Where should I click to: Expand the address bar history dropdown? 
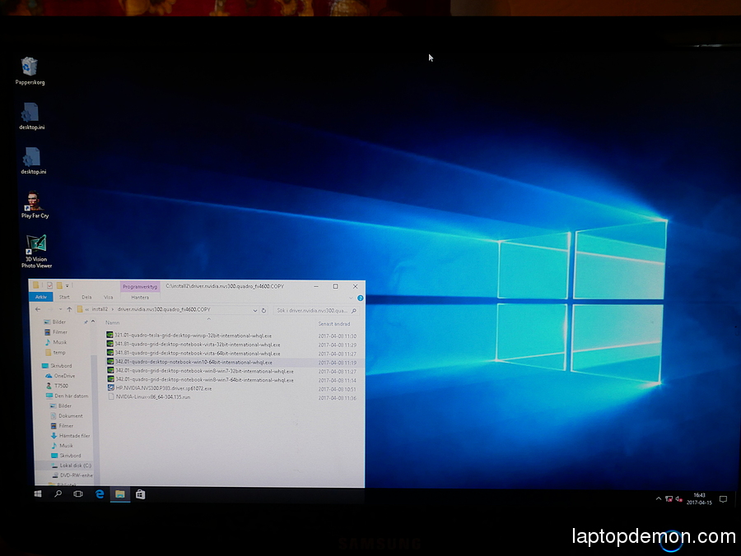pos(253,310)
